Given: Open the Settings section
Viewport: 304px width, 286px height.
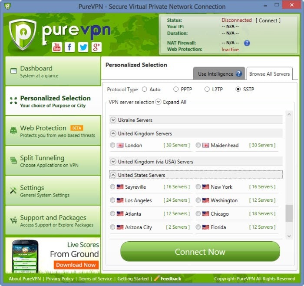Looking at the screenshot, I should 53,190.
